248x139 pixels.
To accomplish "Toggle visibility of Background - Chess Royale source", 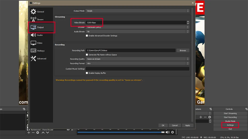I will (x=68, y=130).
